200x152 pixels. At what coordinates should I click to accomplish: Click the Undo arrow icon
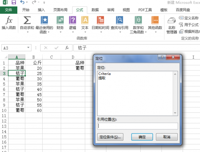tap(22, 2)
